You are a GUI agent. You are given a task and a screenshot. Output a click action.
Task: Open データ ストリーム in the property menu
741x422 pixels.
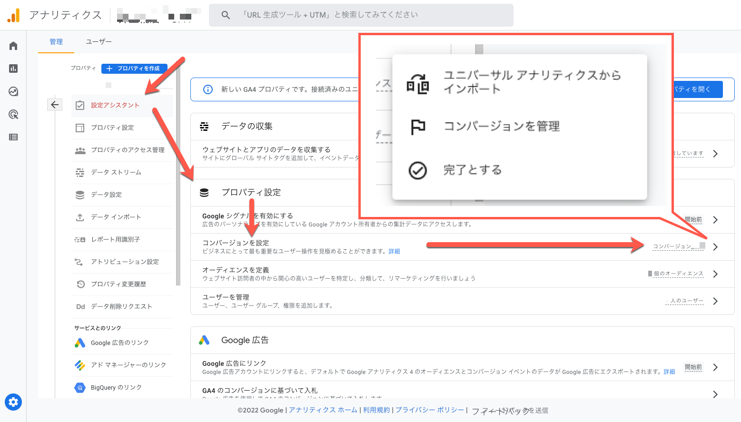116,172
